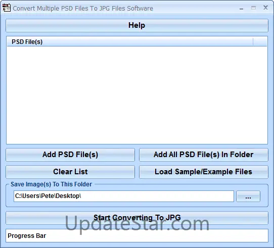Image resolution: width=274 pixels, height=248 pixels.
Task: Clear the file list
Action: tap(70, 172)
